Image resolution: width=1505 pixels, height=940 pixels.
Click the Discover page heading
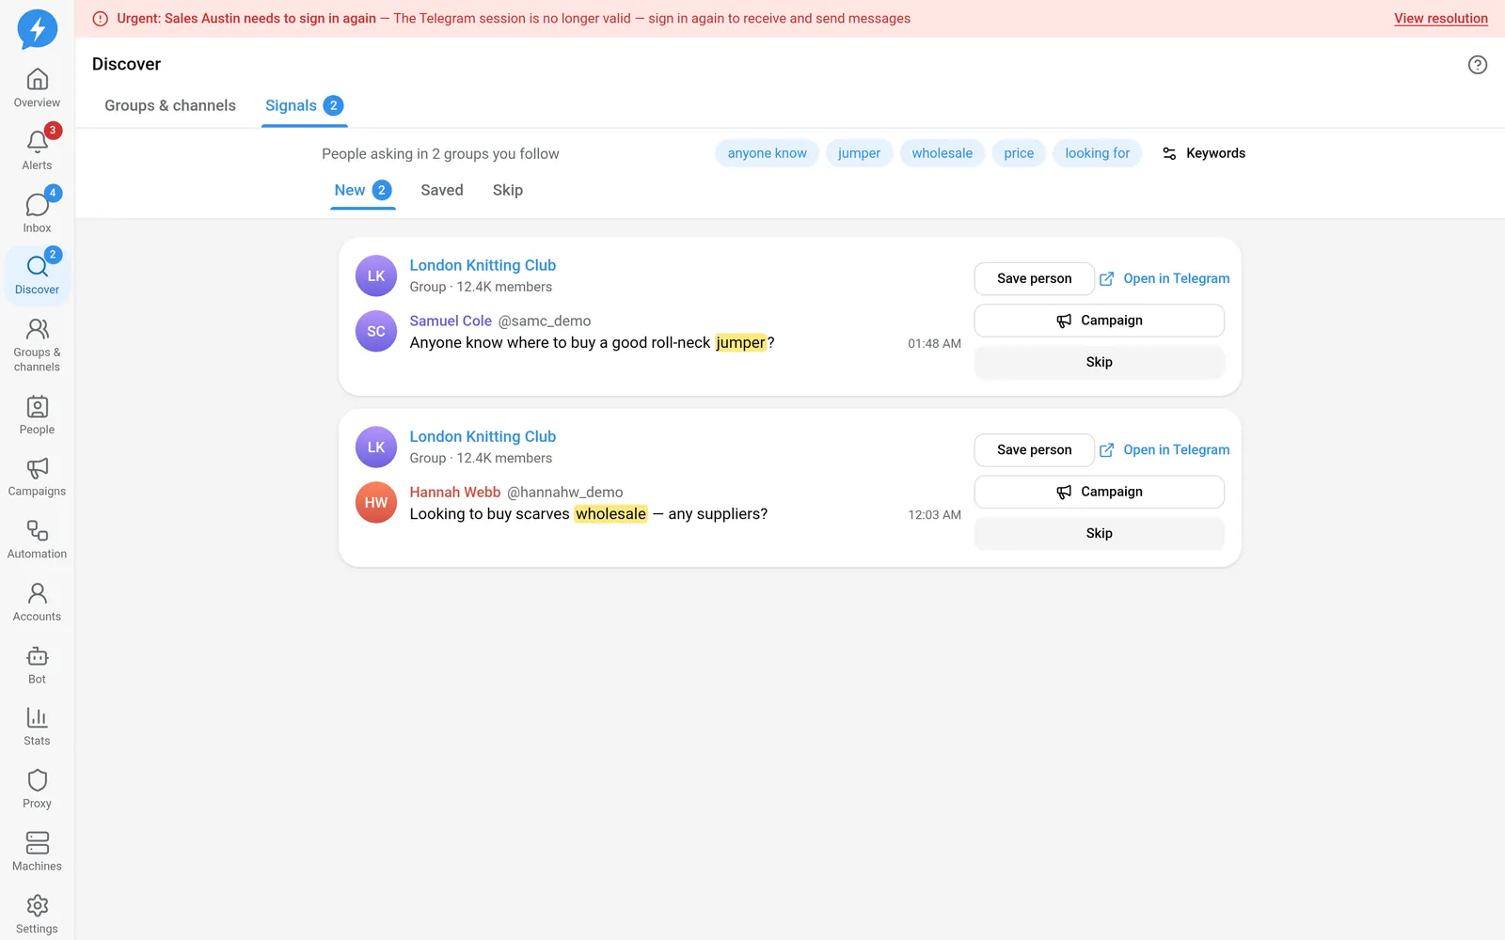tap(126, 64)
